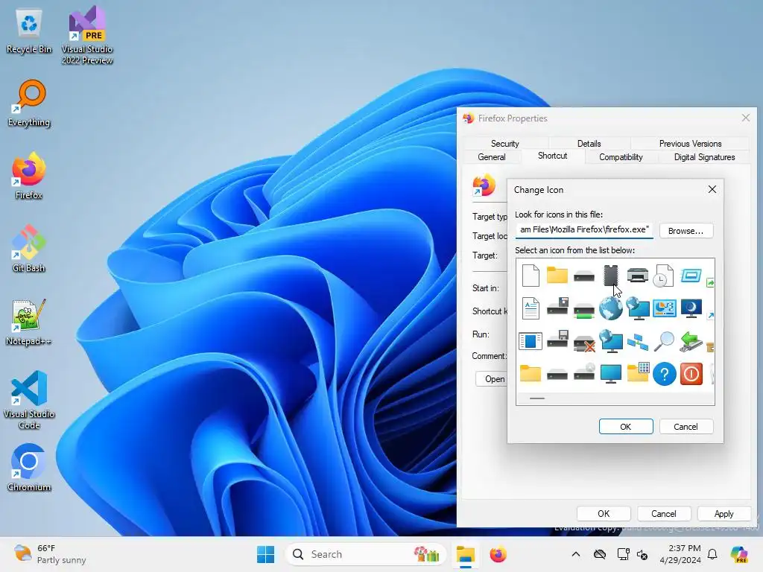Select the standalone globe icon
The height and width of the screenshot is (572, 763).
click(x=610, y=308)
